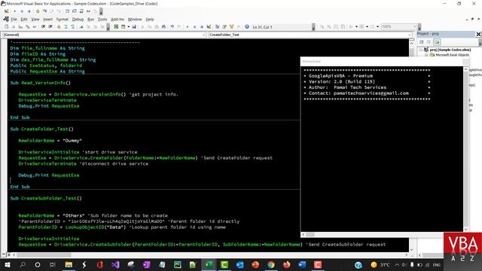Open File Explorer on the taskbar
Screen dimensions: 482x271
tap(69, 264)
